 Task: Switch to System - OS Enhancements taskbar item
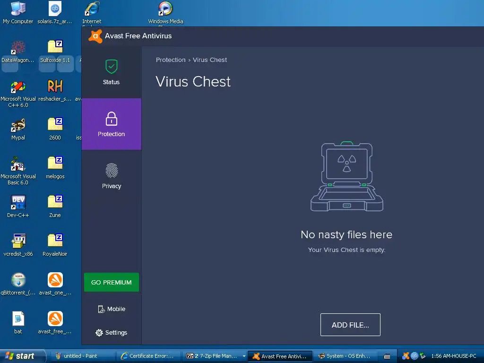click(346, 356)
